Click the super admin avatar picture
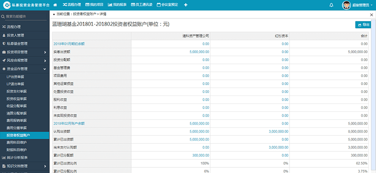Viewport: 376px width, 173px height. (x=346, y=5)
